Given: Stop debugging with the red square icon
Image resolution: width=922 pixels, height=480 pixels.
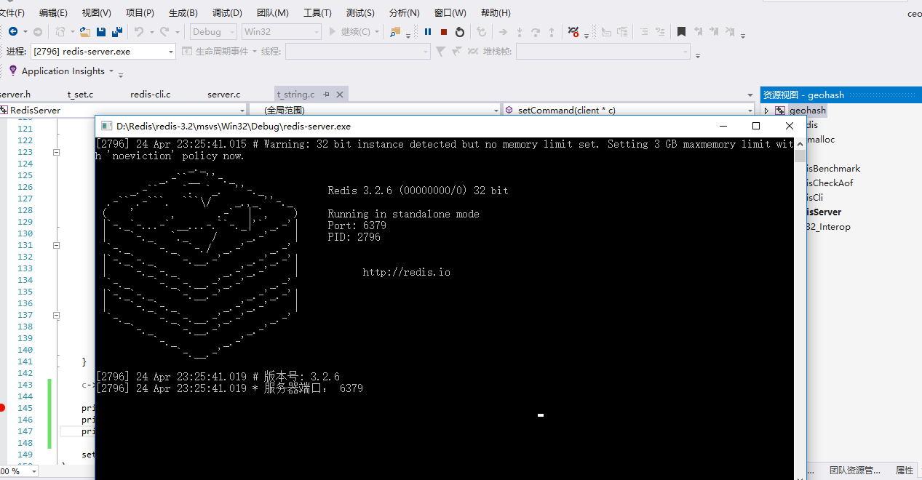Looking at the screenshot, I should pyautogui.click(x=444, y=31).
